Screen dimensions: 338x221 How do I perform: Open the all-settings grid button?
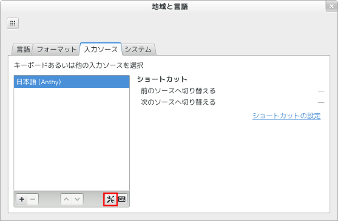(13, 23)
